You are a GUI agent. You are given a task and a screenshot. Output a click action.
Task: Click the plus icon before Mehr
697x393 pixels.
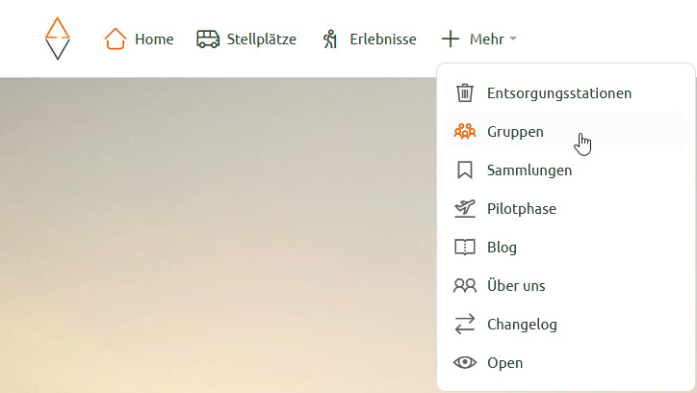[x=451, y=39]
